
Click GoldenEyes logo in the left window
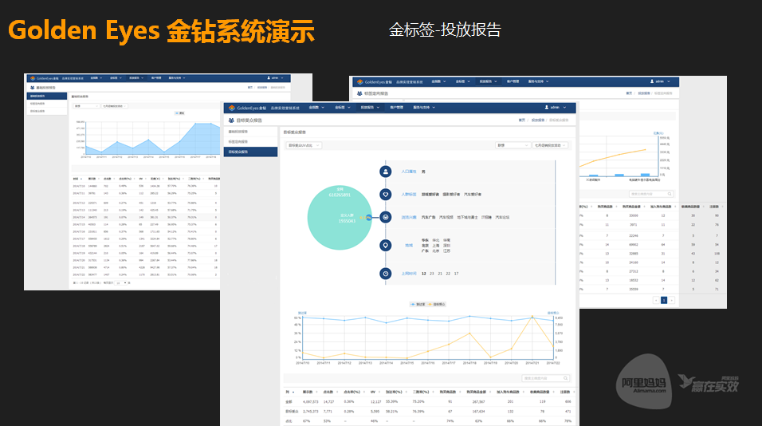click(33, 78)
